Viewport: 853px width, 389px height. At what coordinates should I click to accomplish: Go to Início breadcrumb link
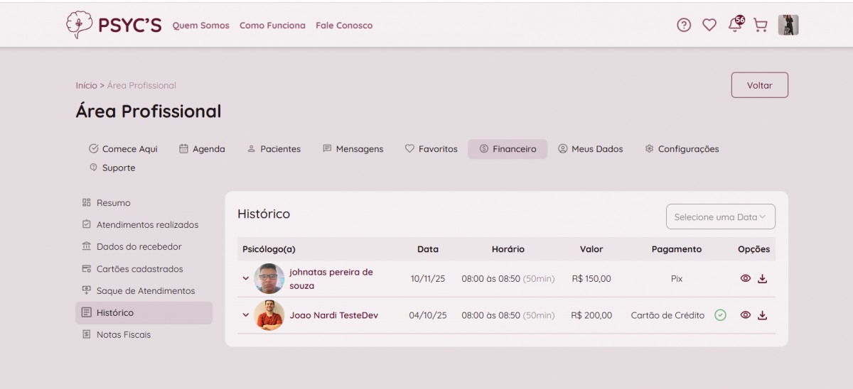pos(86,86)
